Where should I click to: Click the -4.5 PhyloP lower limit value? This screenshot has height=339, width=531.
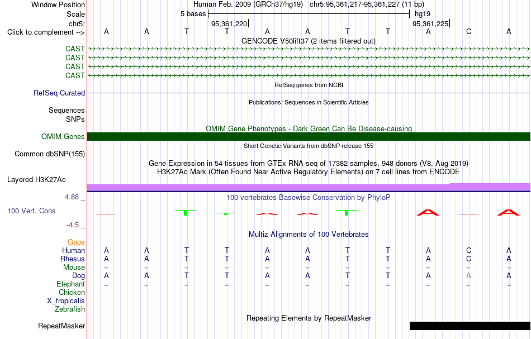pyautogui.click(x=73, y=225)
